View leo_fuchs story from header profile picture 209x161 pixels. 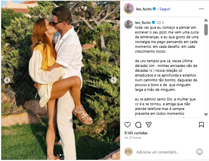point(128,9)
